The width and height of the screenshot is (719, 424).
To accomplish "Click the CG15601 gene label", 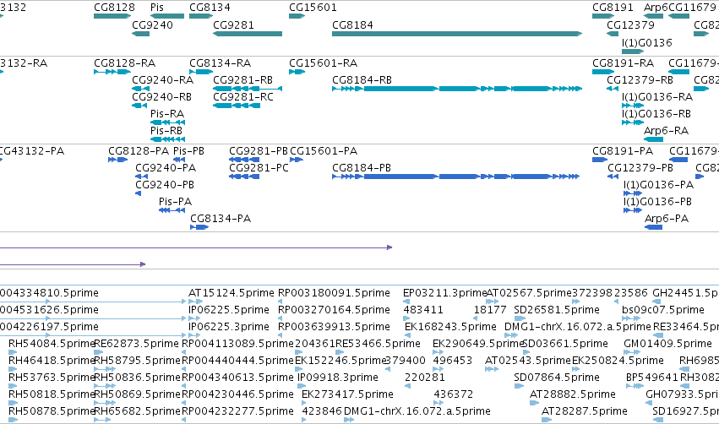I will pyautogui.click(x=313, y=8).
